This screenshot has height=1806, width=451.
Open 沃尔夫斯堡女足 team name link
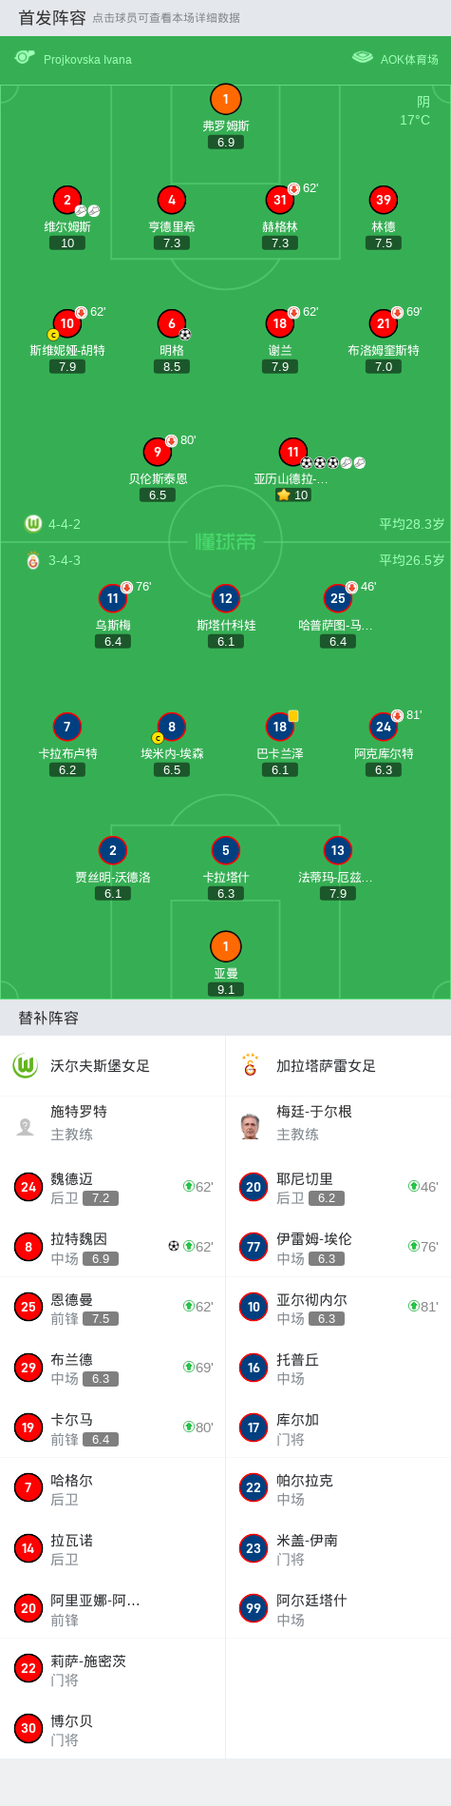[x=100, y=1065]
